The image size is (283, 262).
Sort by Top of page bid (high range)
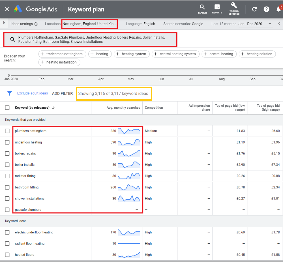click(x=268, y=108)
